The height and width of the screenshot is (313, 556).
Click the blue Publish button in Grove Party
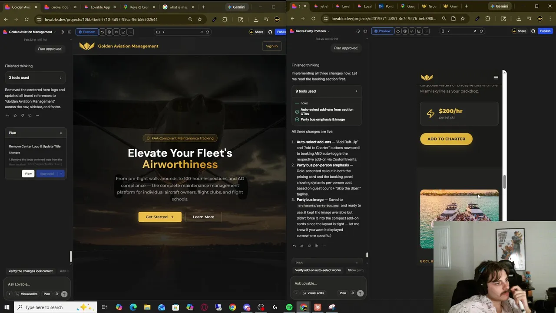pos(545,31)
